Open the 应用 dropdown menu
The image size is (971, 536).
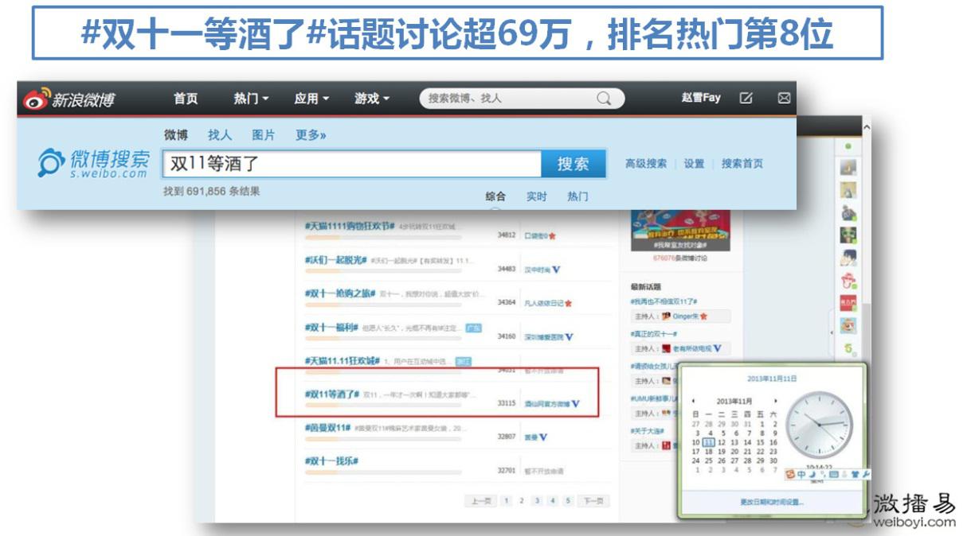click(311, 99)
